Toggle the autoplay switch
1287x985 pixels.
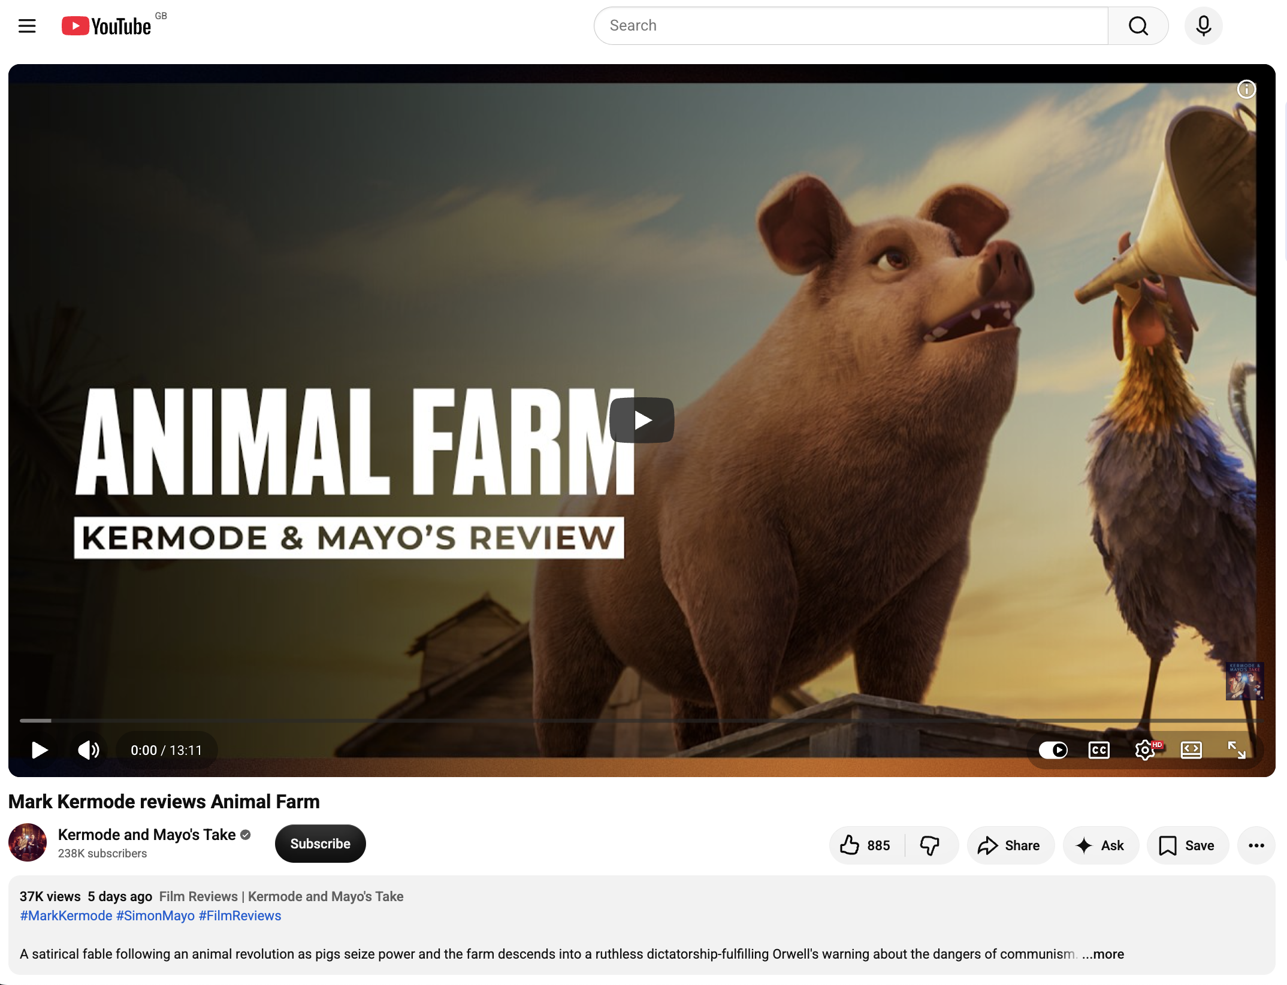click(1053, 750)
